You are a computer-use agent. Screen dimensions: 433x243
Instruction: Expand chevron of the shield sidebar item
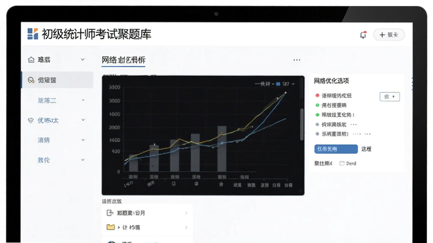[83, 120]
